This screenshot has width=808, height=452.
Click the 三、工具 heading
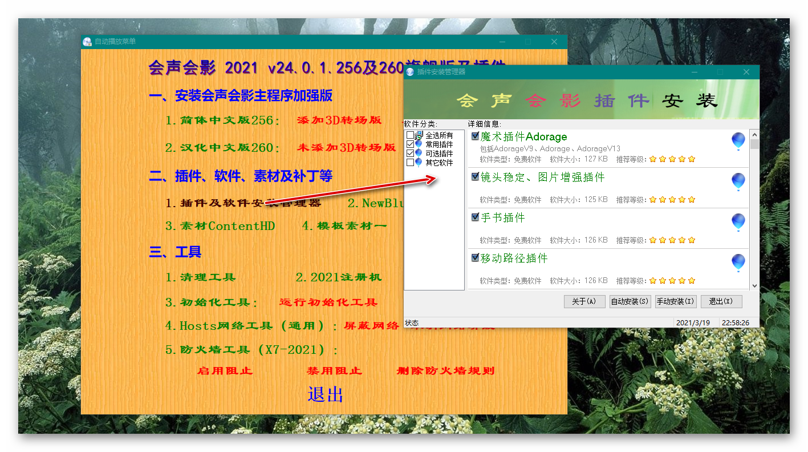(x=174, y=252)
